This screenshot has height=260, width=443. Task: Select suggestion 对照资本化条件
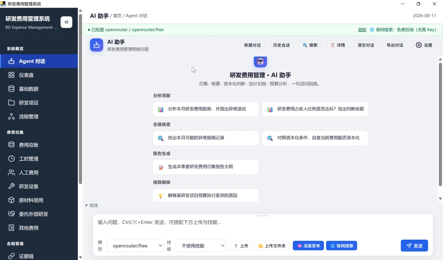coord(315,138)
